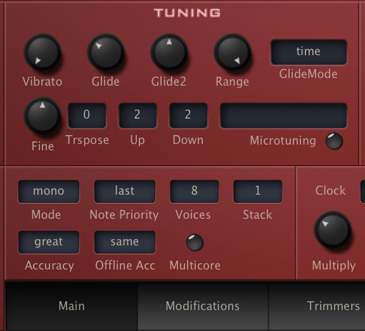Click the Fine tuning knob
This screenshot has width=365, height=331.
(42, 115)
